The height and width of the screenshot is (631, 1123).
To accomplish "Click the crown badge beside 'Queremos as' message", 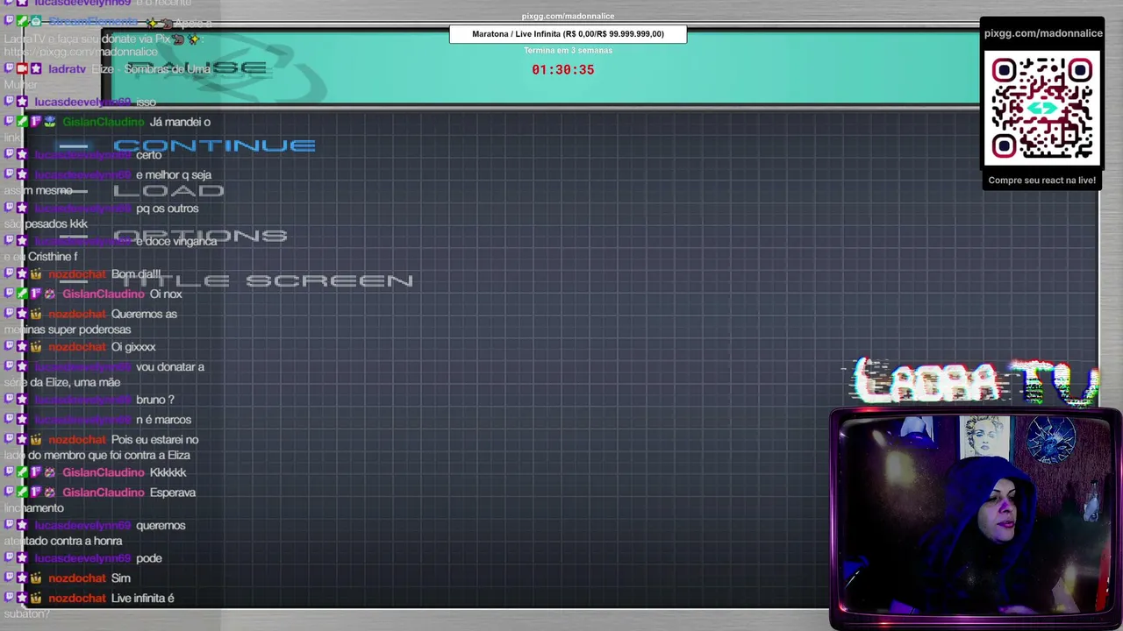I will pyautogui.click(x=36, y=314).
